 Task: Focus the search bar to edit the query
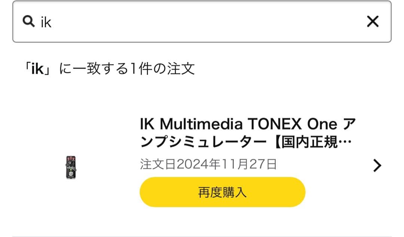[x=150, y=22]
